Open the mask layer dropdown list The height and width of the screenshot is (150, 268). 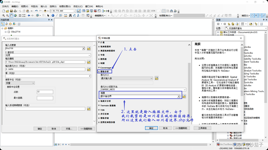pos(179,96)
